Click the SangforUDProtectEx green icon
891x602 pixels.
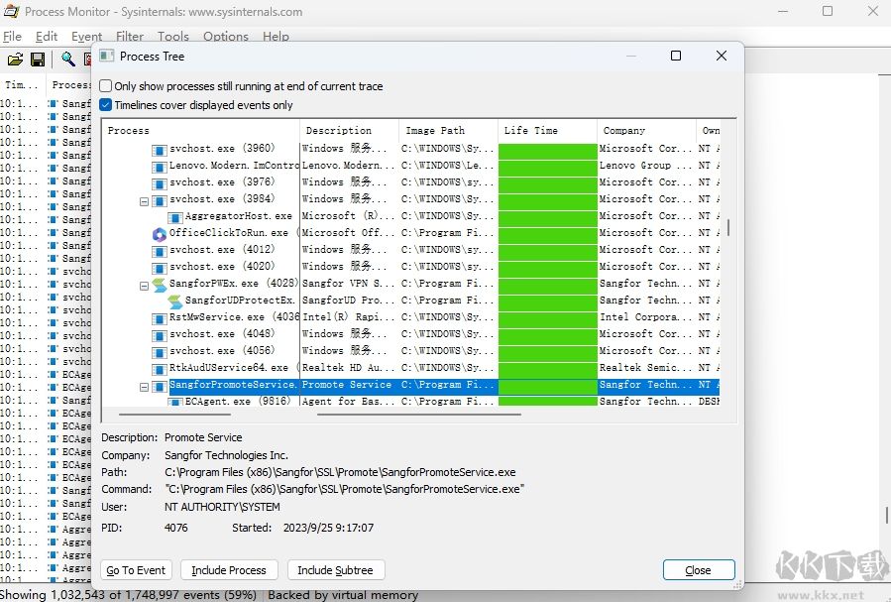click(175, 301)
